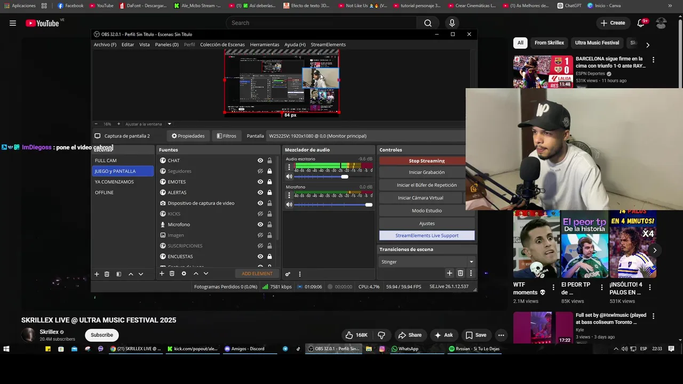Add a new scene with the plus icon

[97, 274]
